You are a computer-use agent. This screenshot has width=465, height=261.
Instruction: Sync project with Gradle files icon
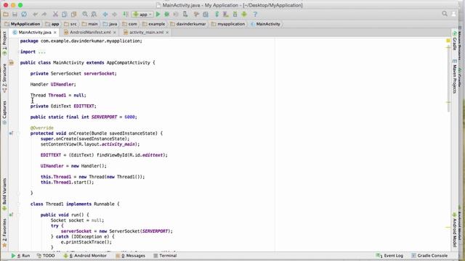pyautogui.click(x=217, y=14)
